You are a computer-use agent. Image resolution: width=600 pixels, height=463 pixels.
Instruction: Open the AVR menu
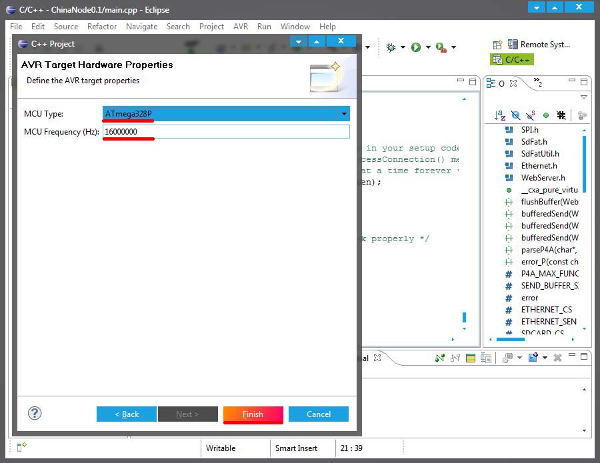241,27
